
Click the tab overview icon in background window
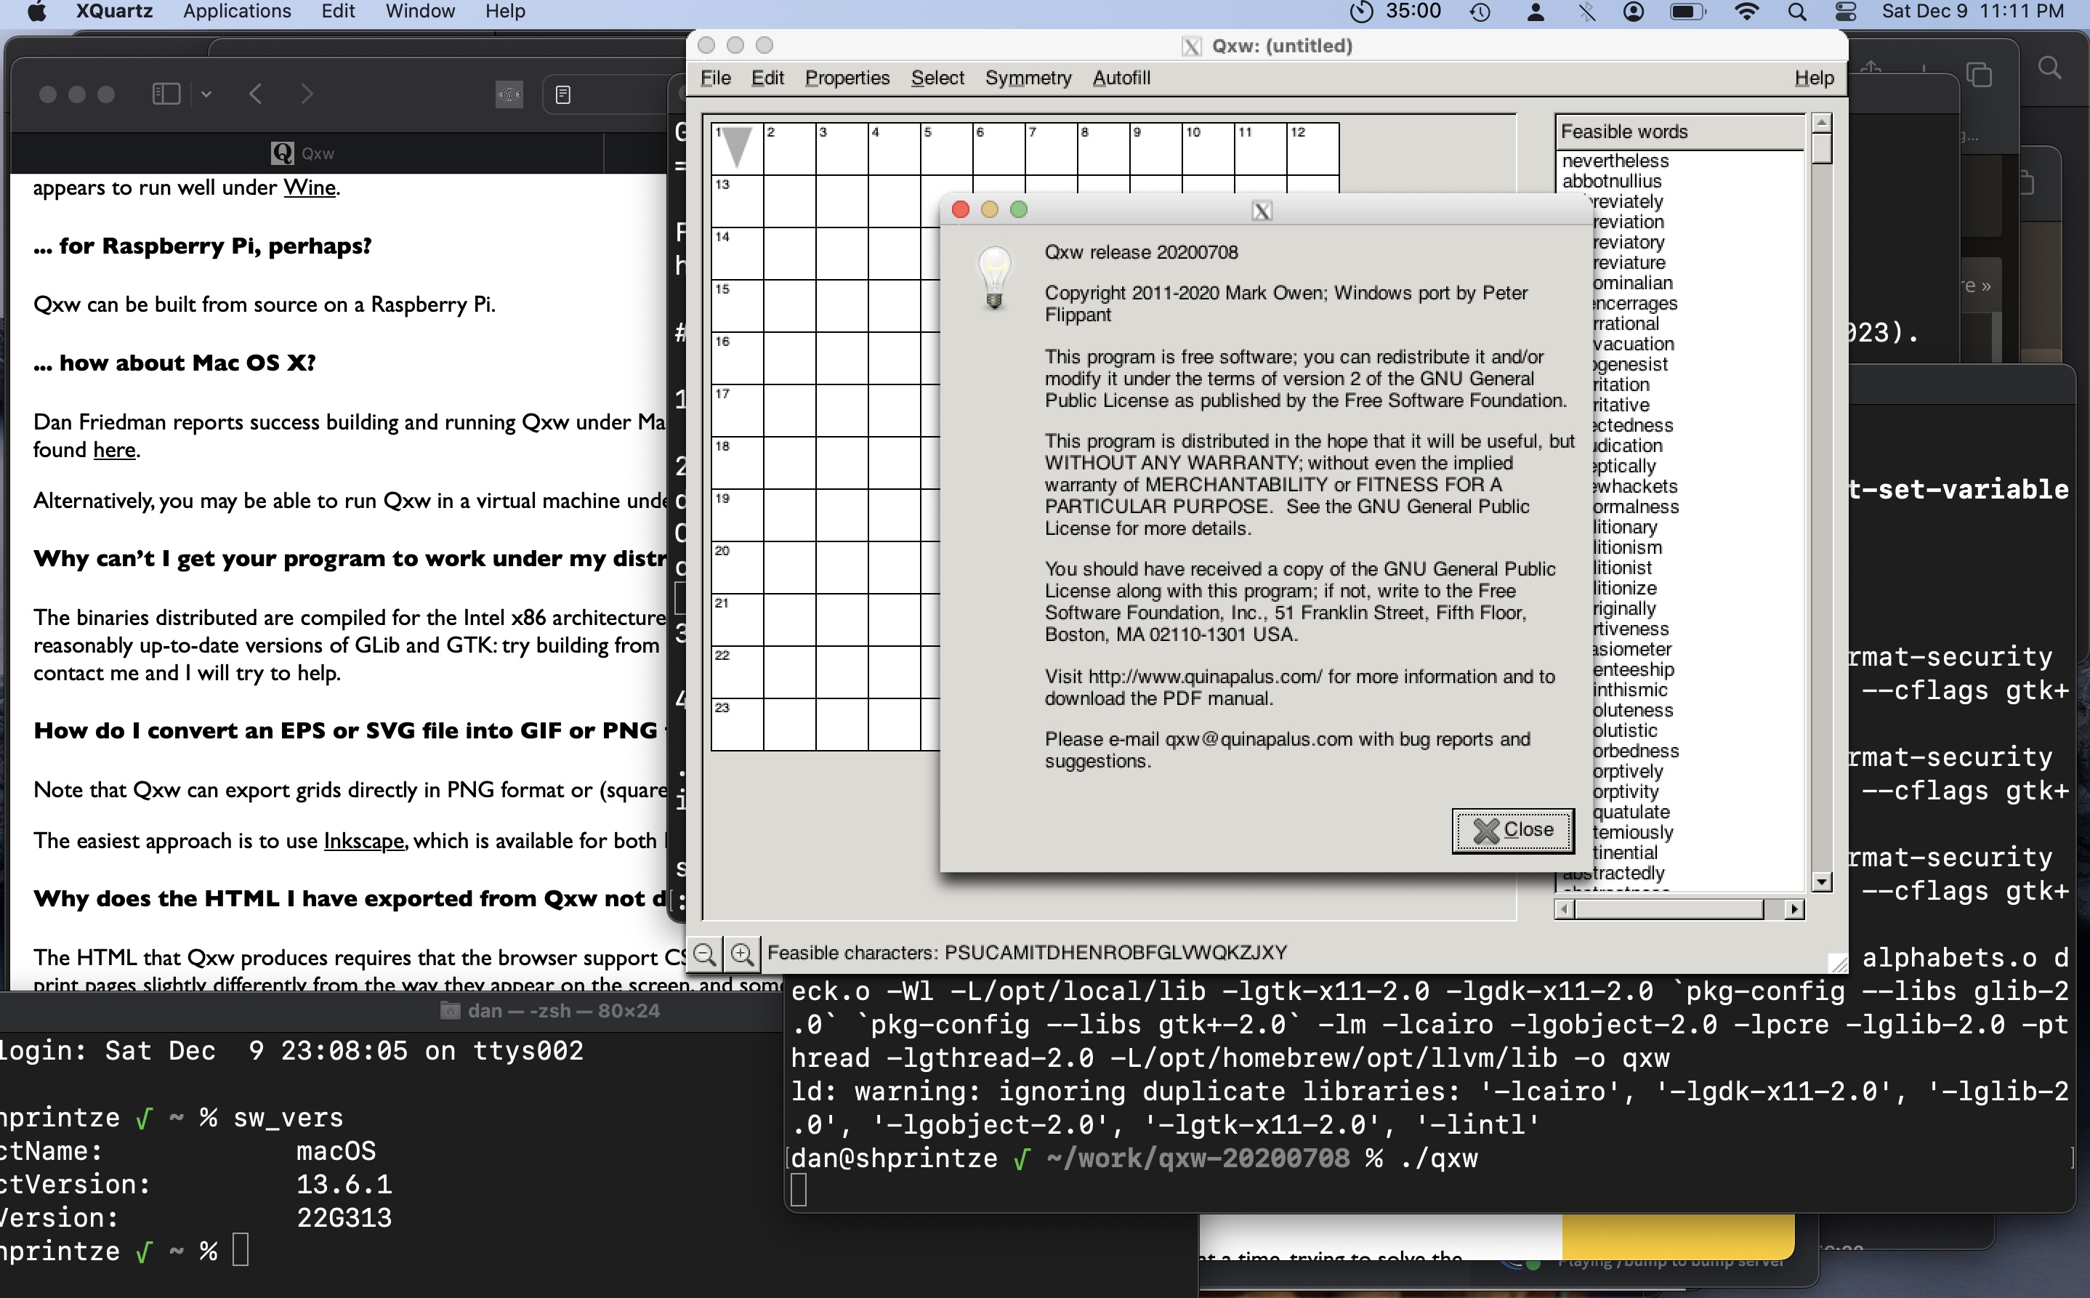1978,75
